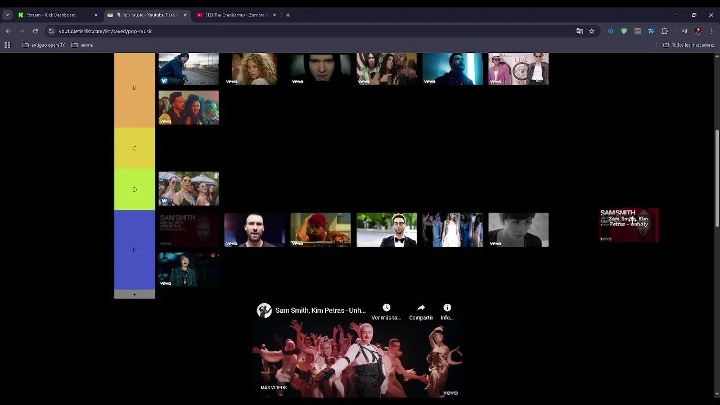Open a new browser tab
This screenshot has width=720, height=405.
[x=288, y=15]
